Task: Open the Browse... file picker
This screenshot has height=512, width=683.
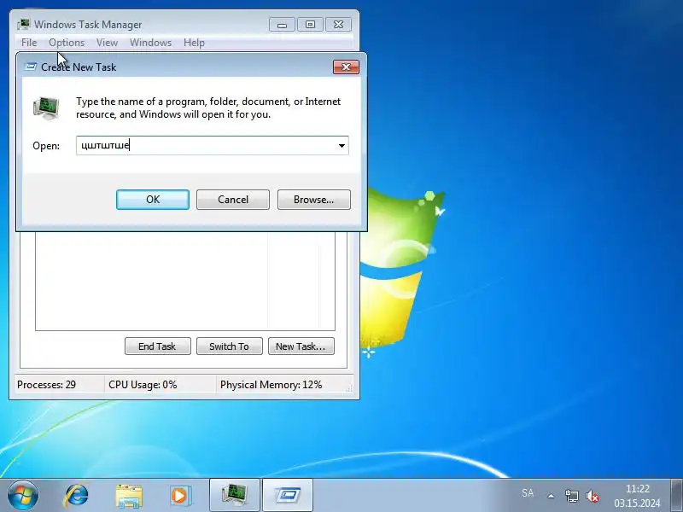Action: click(x=313, y=200)
